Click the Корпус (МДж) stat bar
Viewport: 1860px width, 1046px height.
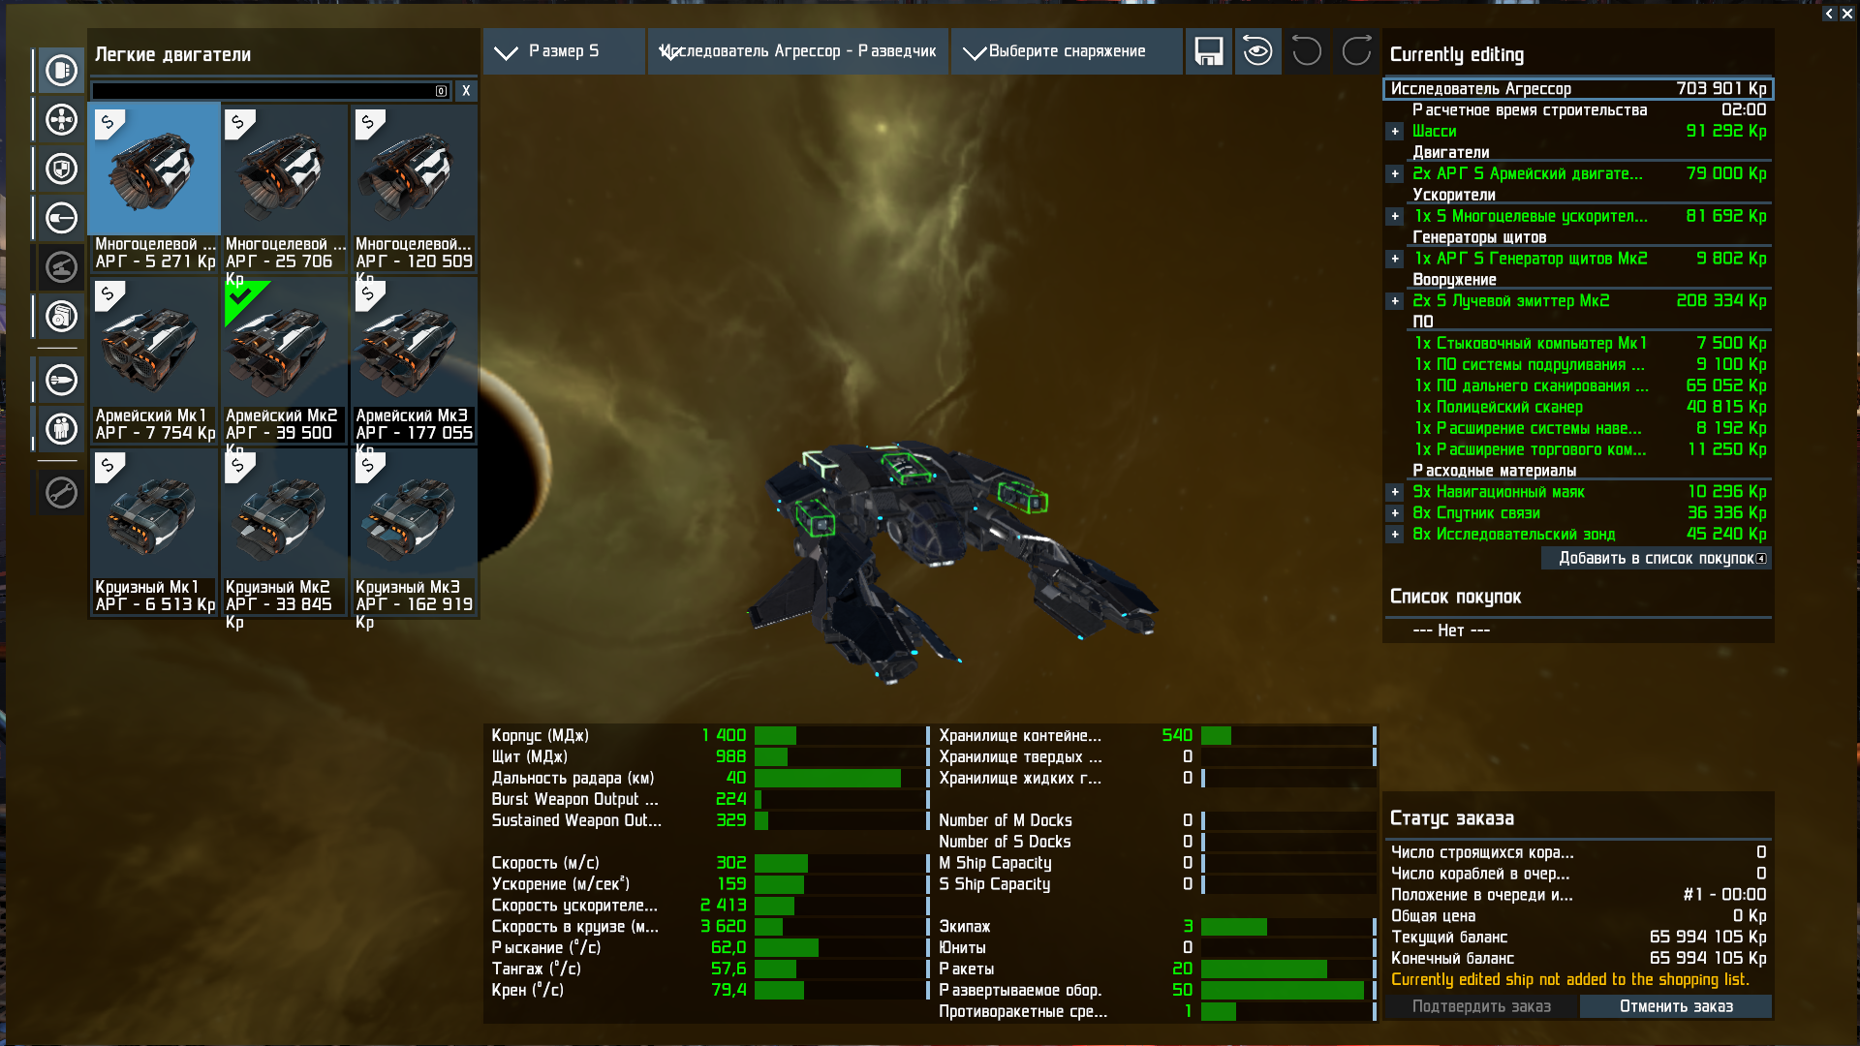[x=841, y=735]
